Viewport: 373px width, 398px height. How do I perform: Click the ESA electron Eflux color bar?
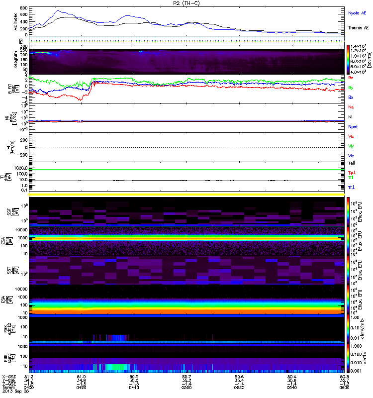pyautogui.click(x=348, y=299)
